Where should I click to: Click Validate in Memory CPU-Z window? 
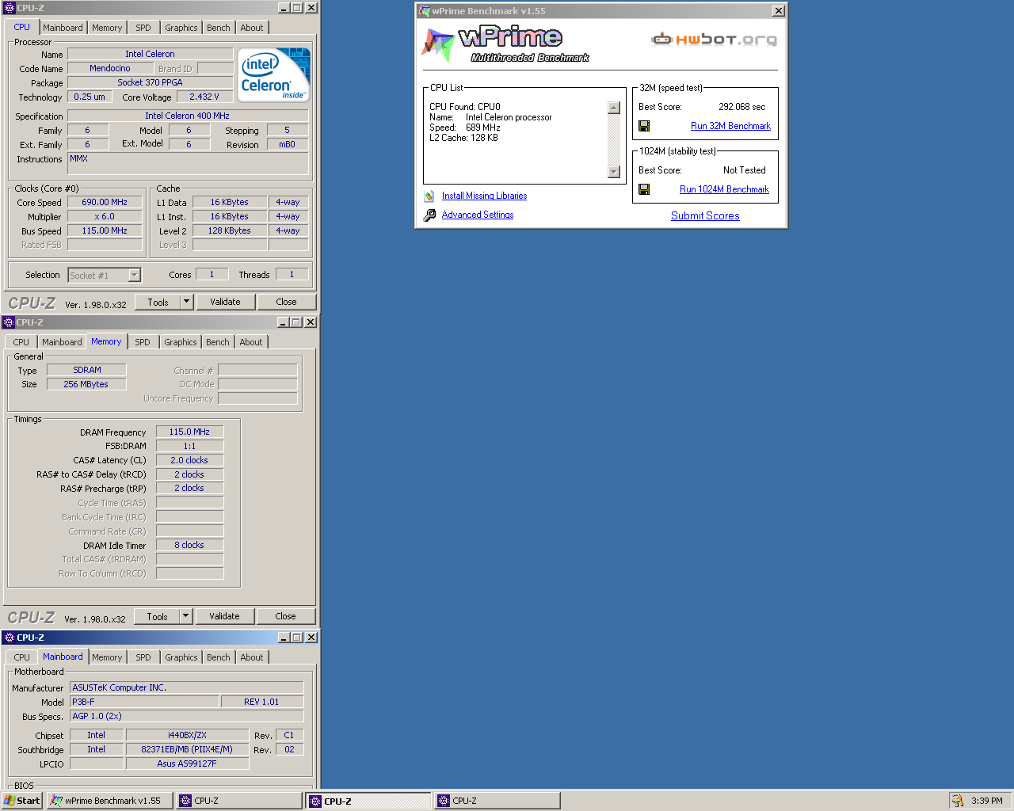[x=224, y=616]
